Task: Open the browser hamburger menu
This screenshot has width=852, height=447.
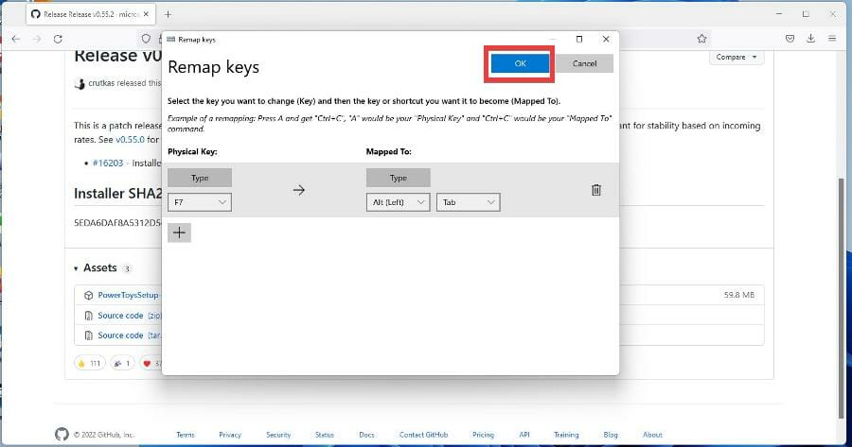Action: (x=832, y=39)
